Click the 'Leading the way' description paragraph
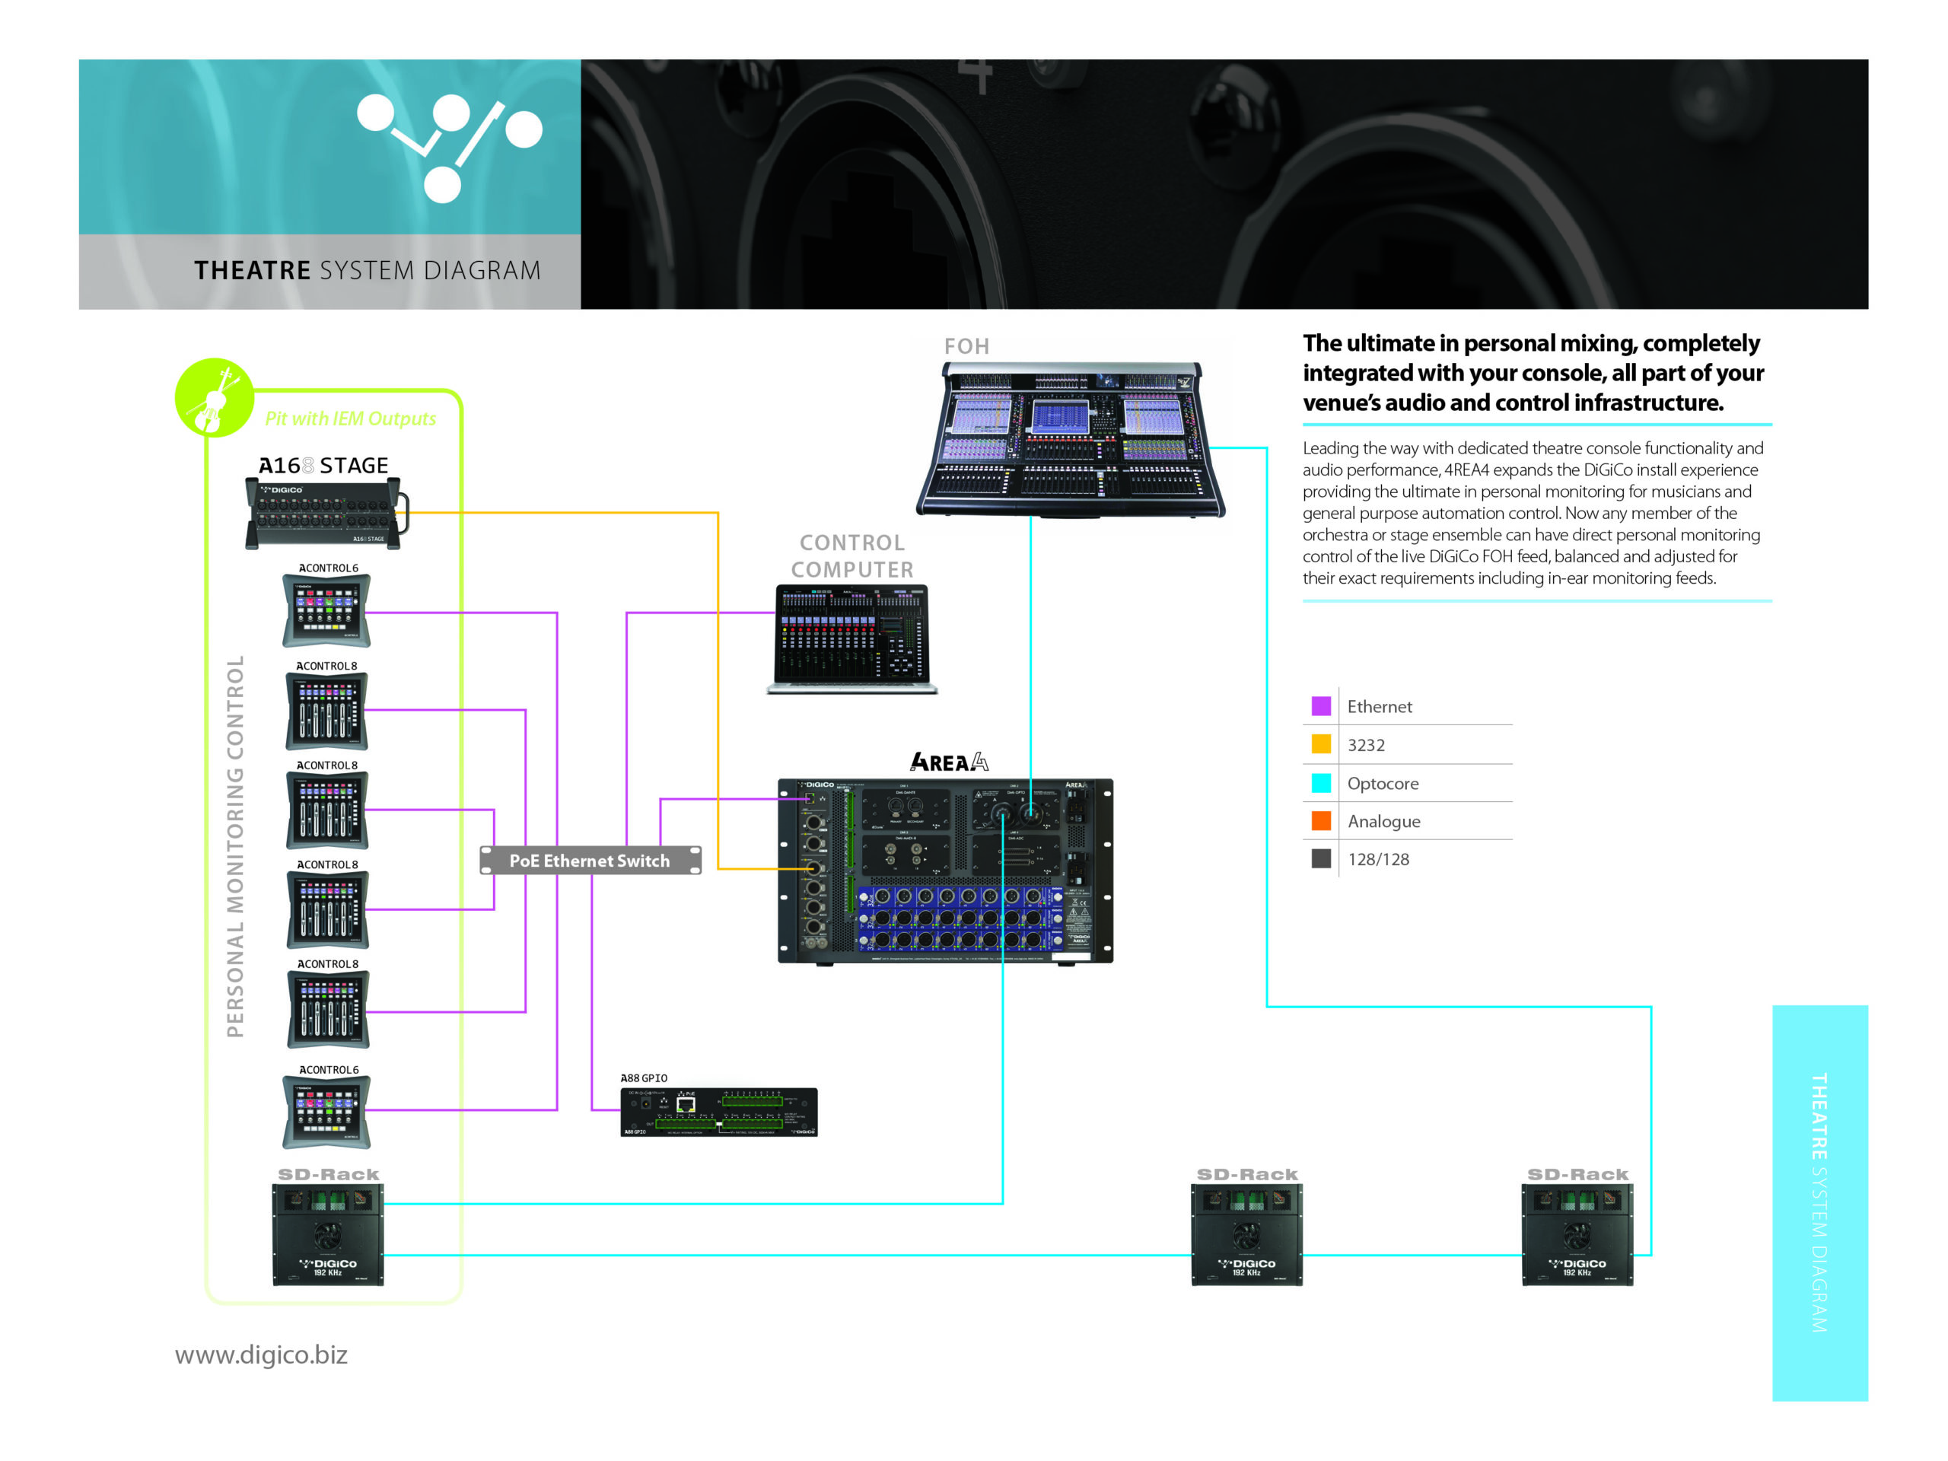The width and height of the screenshot is (1948, 1461). pos(1533,514)
